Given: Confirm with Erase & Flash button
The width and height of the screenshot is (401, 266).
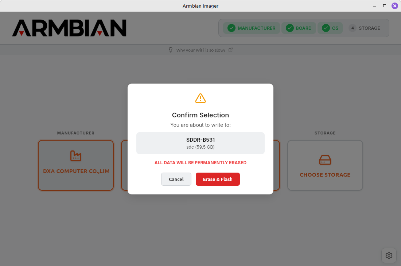Looking at the screenshot, I should [218, 179].
